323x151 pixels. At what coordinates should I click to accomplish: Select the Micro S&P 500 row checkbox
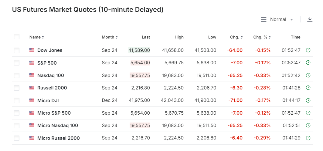click(17, 113)
